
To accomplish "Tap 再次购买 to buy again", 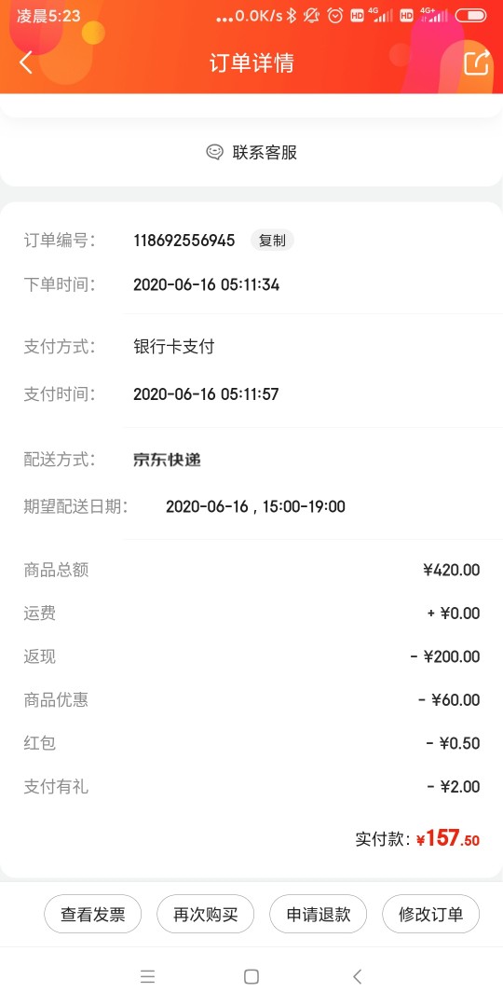I will 205,914.
